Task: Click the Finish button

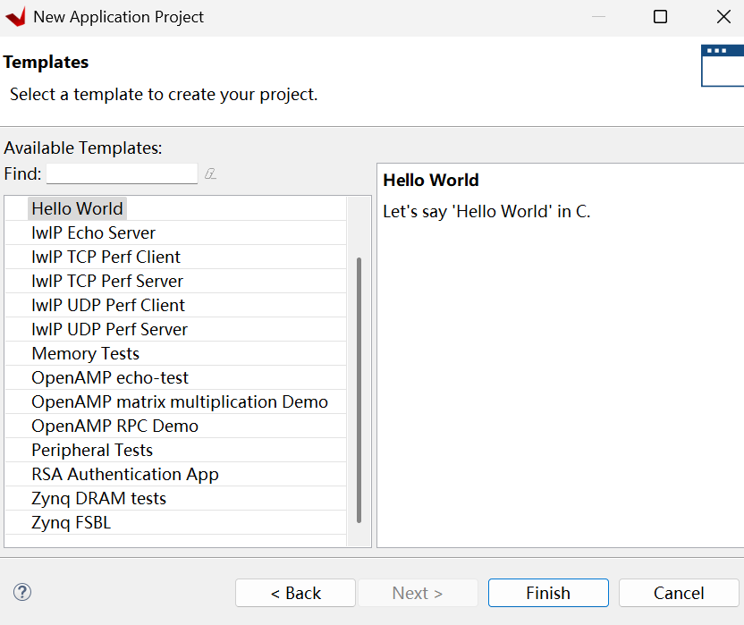Action: pos(548,593)
